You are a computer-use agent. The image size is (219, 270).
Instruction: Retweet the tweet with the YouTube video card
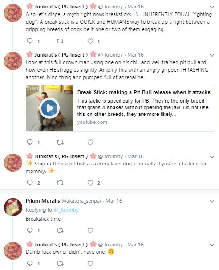(x=60, y=142)
